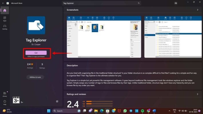Click the share icon below app info

pos(57,101)
